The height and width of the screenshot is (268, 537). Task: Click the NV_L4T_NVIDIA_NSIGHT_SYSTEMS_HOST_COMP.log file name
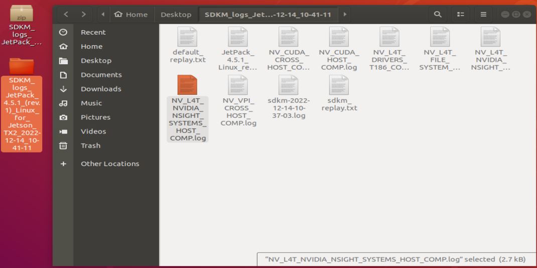coord(188,119)
